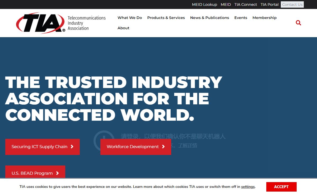This screenshot has width=317, height=195.
Task: Open cookie settings link
Action: tap(248, 187)
